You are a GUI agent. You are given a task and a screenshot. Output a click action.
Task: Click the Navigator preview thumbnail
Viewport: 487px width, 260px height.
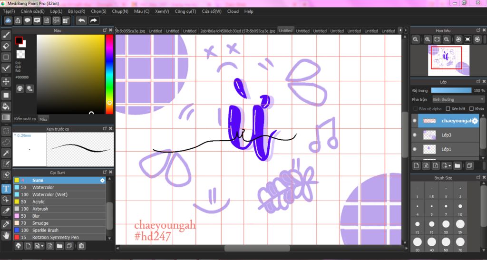click(448, 60)
